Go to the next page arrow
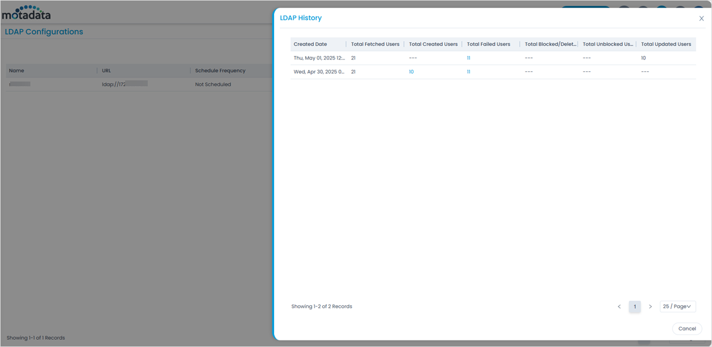This screenshot has height=347, width=712. 650,307
